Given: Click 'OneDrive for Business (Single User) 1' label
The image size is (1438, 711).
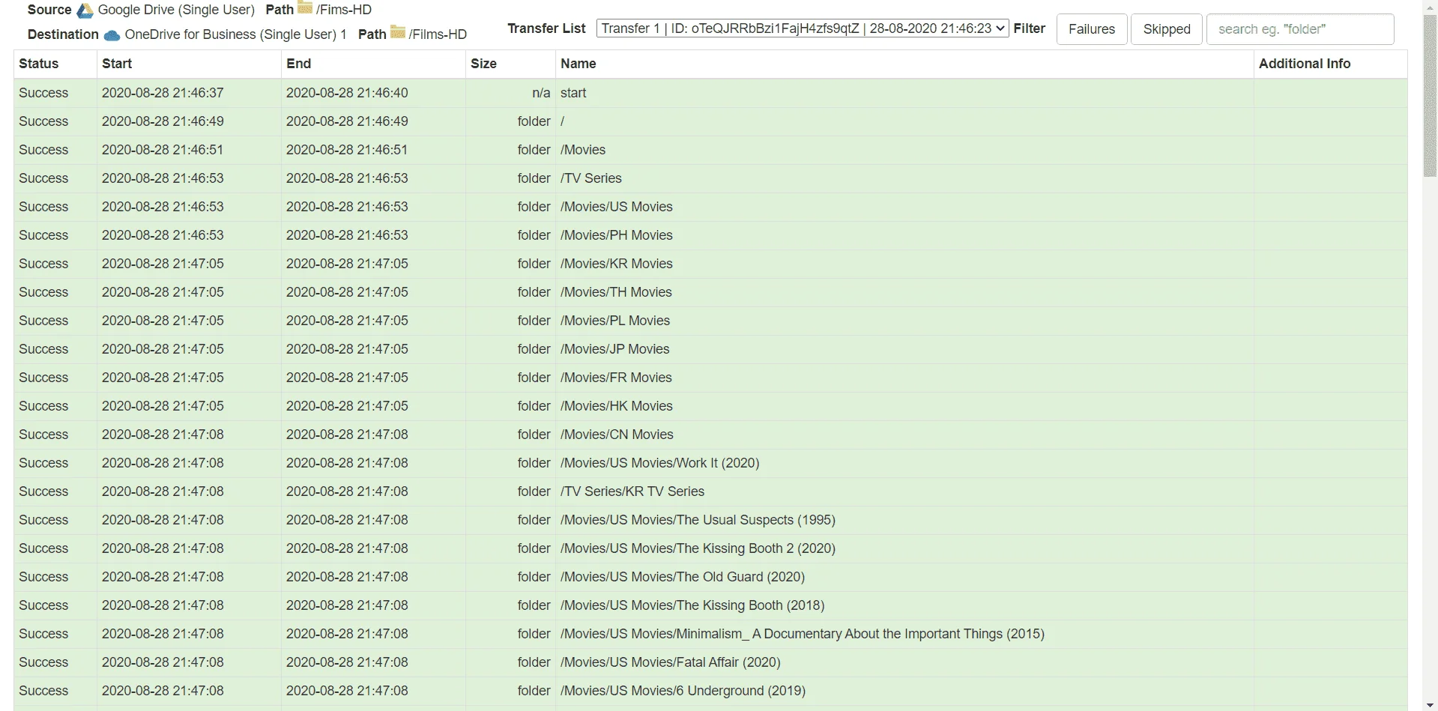Looking at the screenshot, I should click(x=235, y=34).
